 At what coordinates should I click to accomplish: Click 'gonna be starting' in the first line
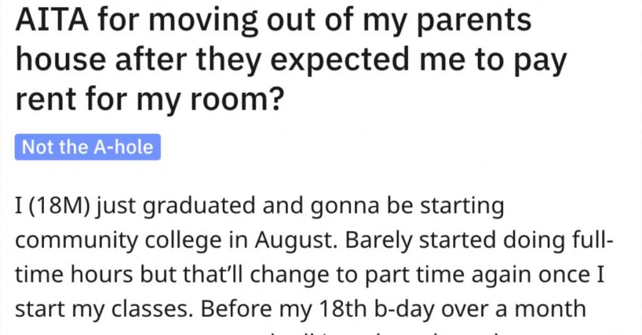[x=407, y=207]
